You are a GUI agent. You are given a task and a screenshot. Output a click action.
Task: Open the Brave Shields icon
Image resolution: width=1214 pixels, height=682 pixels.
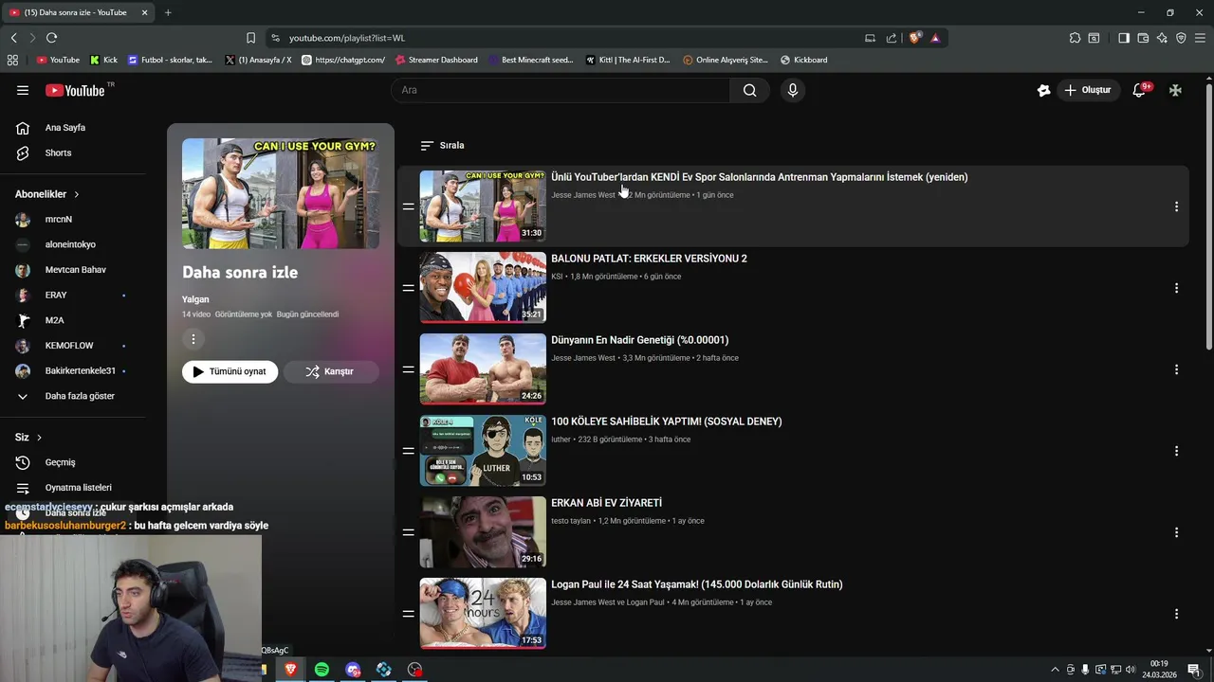[x=914, y=38]
